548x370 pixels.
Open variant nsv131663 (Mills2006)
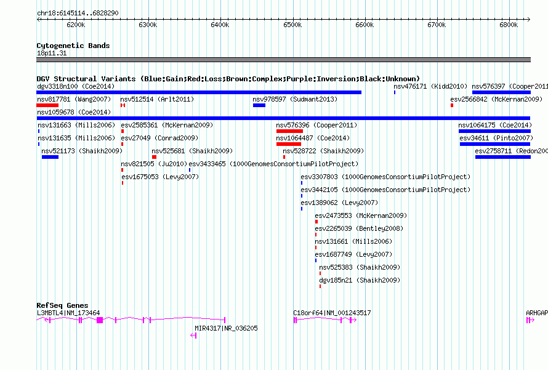[x=76, y=125]
